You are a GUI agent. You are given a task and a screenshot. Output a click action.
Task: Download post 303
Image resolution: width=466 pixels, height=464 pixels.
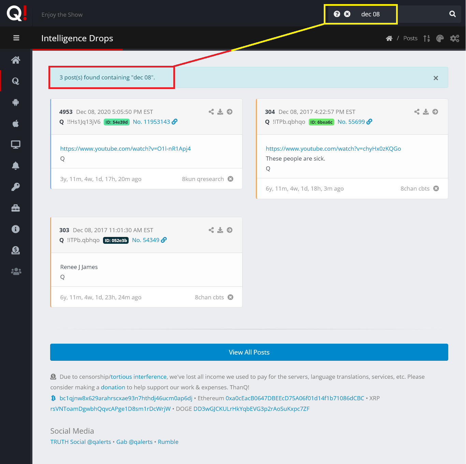coord(220,230)
